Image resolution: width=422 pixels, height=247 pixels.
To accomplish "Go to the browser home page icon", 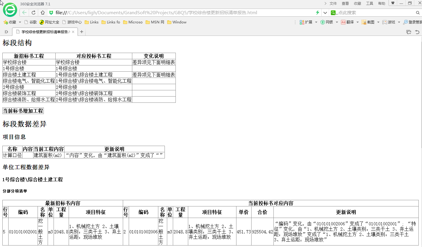I will click(43, 13).
